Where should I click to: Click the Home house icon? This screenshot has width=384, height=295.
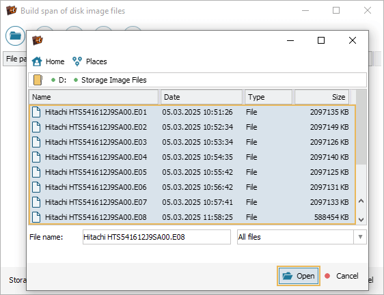[x=37, y=61]
